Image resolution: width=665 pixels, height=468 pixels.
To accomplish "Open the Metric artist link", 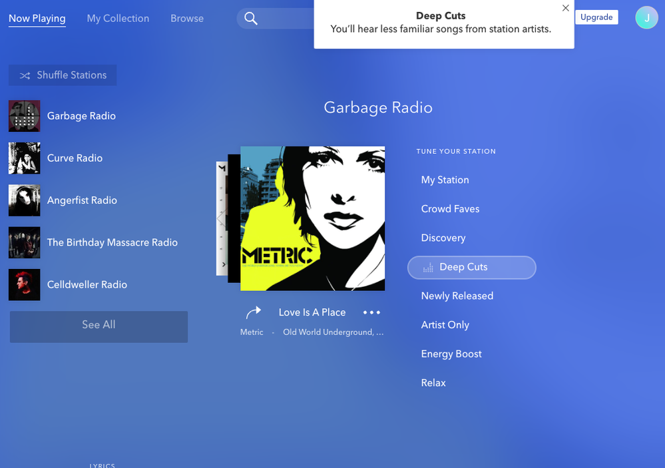I will [252, 332].
